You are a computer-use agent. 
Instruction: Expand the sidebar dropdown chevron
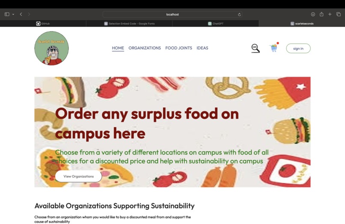pyautogui.click(x=13, y=14)
